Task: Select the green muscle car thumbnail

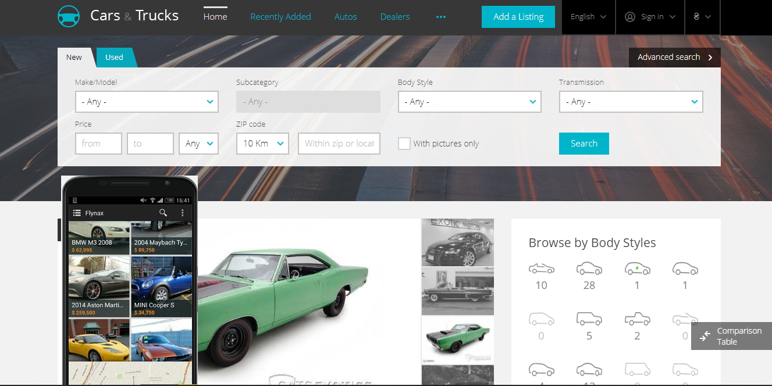Action: pos(457,339)
